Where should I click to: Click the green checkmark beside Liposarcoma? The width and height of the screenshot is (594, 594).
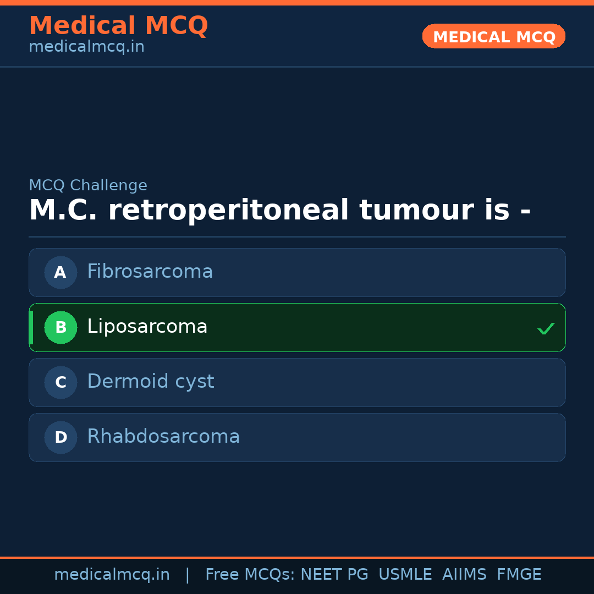[x=546, y=328]
